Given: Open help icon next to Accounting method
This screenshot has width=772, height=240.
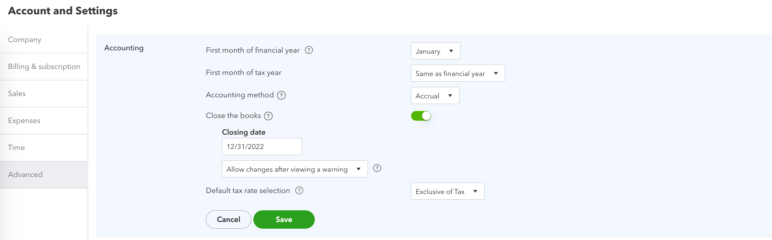Looking at the screenshot, I should coord(281,95).
